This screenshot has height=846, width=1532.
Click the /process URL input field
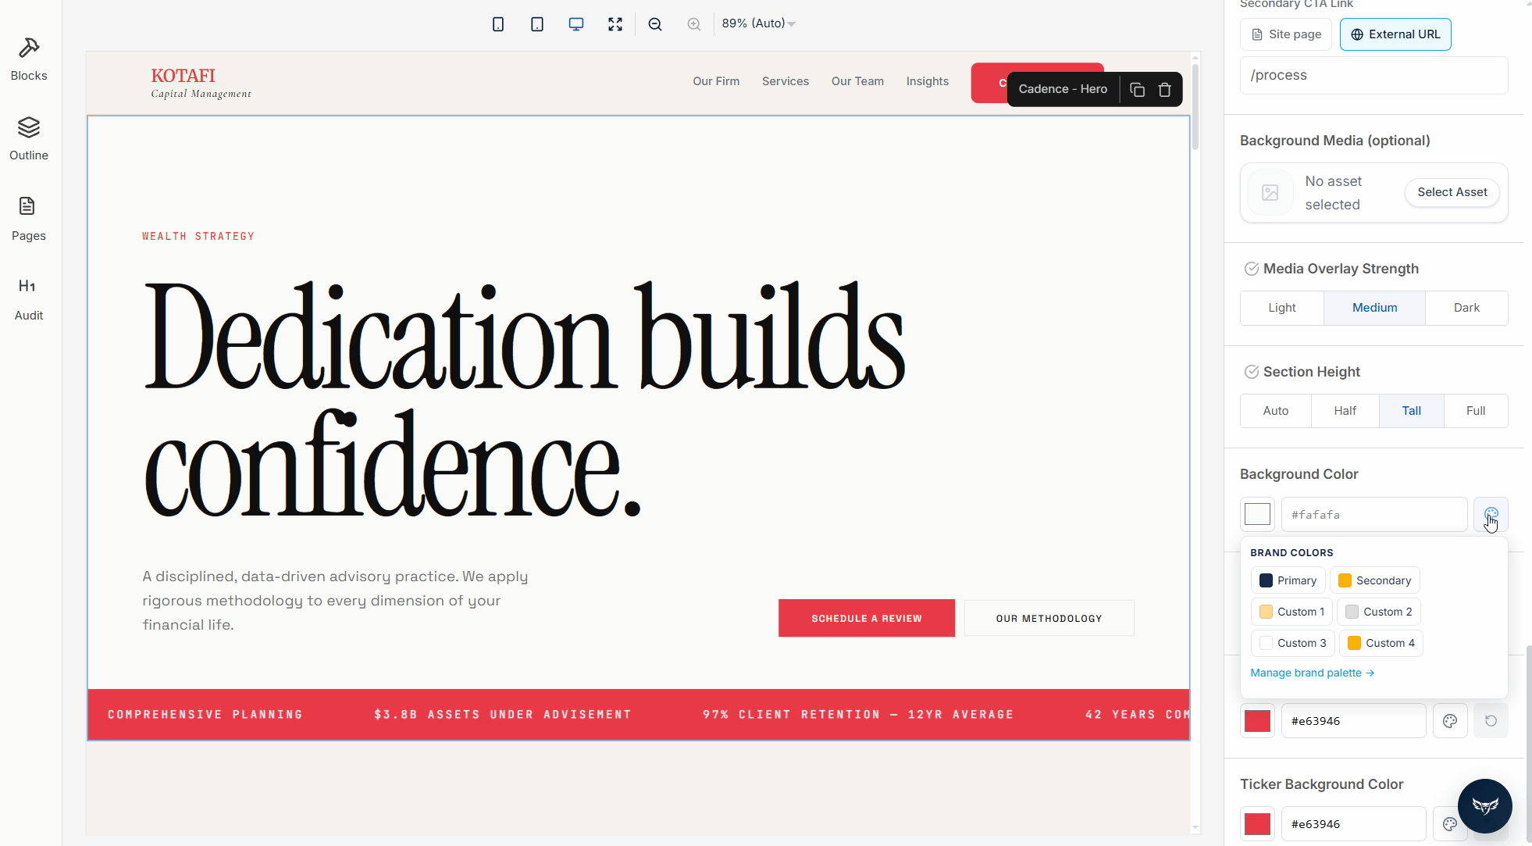coord(1373,75)
